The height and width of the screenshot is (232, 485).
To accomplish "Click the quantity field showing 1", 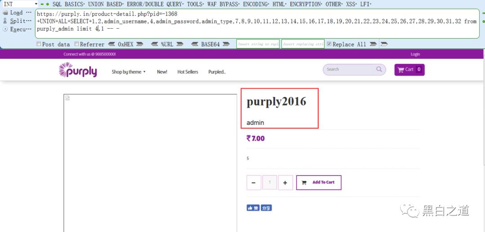I will point(270,183).
